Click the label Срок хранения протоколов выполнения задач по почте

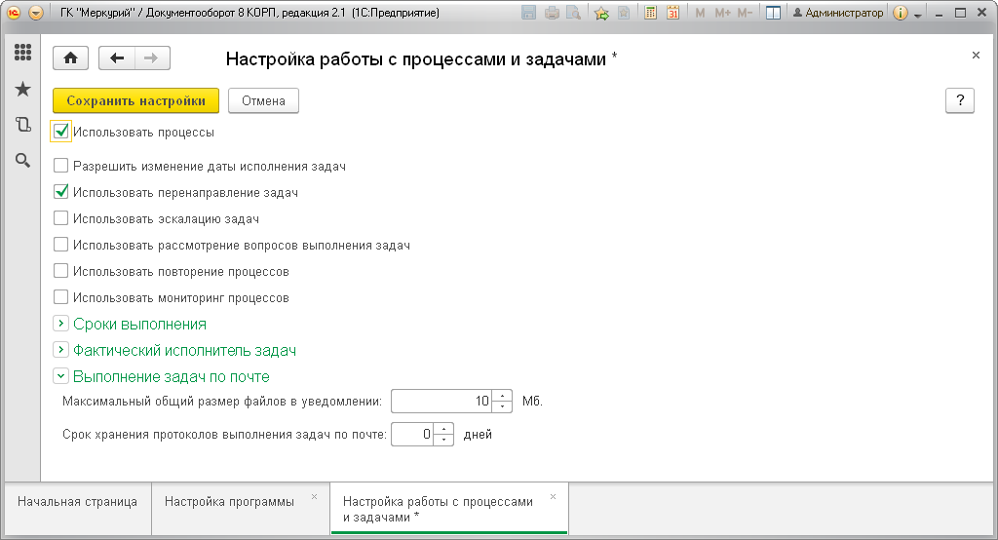pos(225,435)
